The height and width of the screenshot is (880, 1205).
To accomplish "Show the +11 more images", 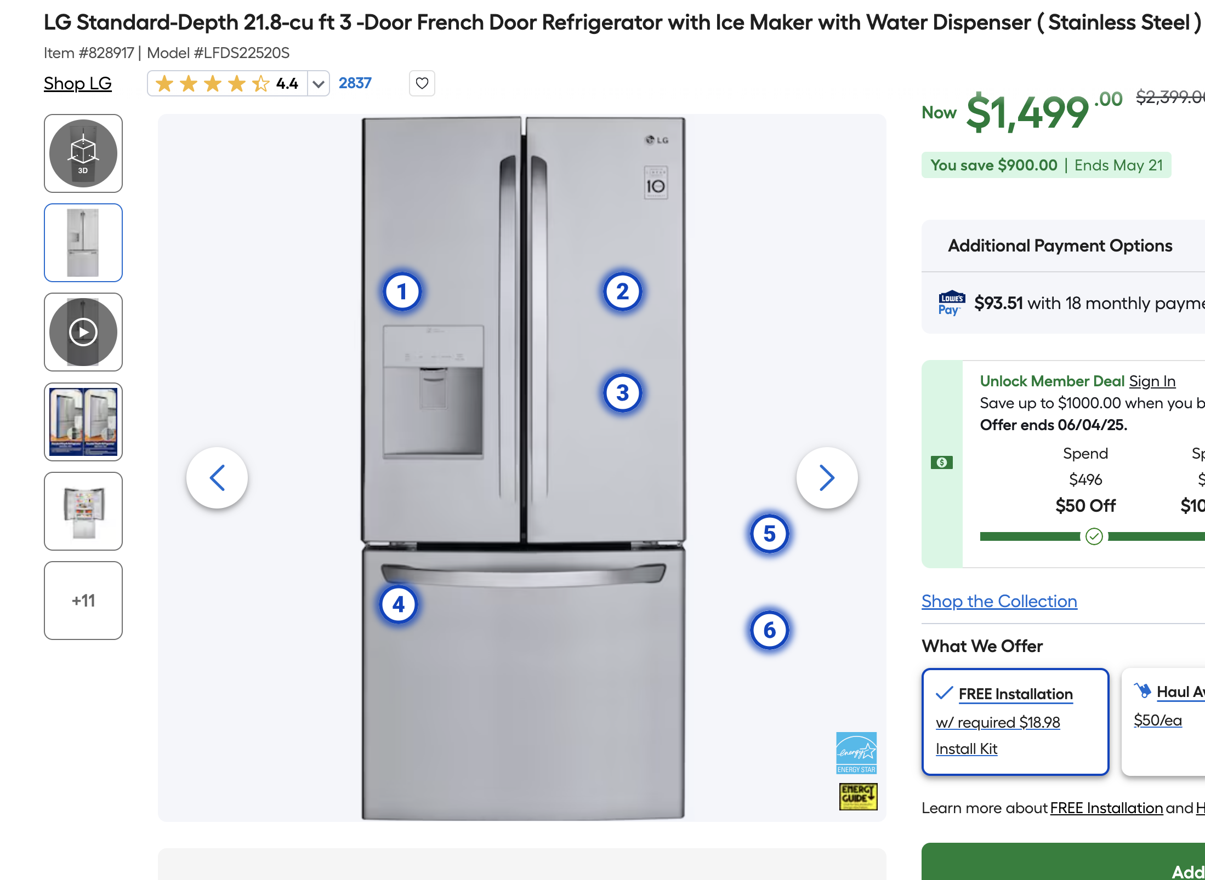I will tap(83, 601).
